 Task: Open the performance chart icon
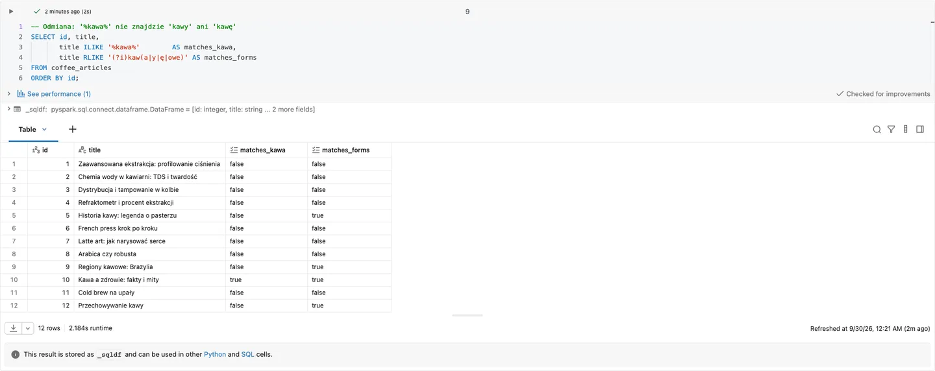[21, 94]
